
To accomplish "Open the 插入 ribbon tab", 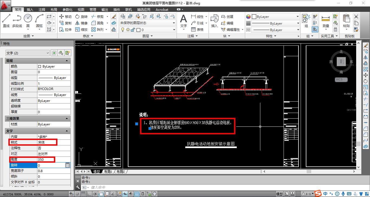I will click(x=30, y=9).
